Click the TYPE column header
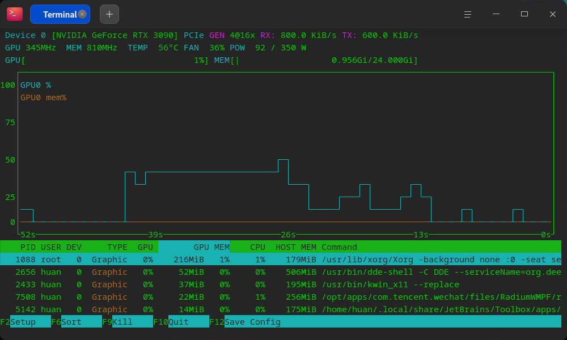The height and width of the screenshot is (340, 567). [117, 247]
